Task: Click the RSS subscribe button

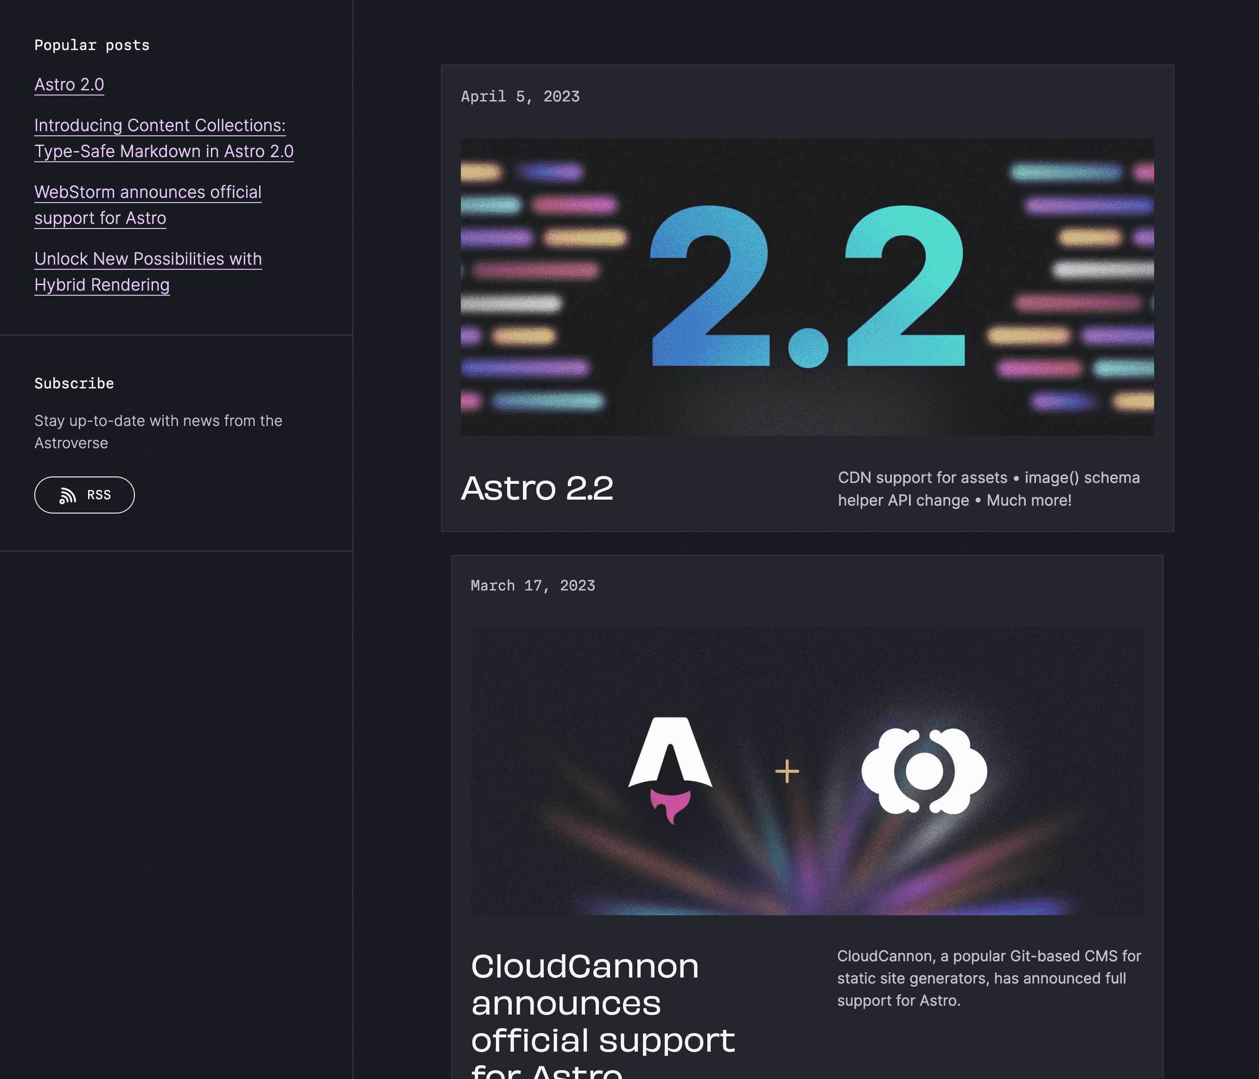Action: click(x=84, y=495)
